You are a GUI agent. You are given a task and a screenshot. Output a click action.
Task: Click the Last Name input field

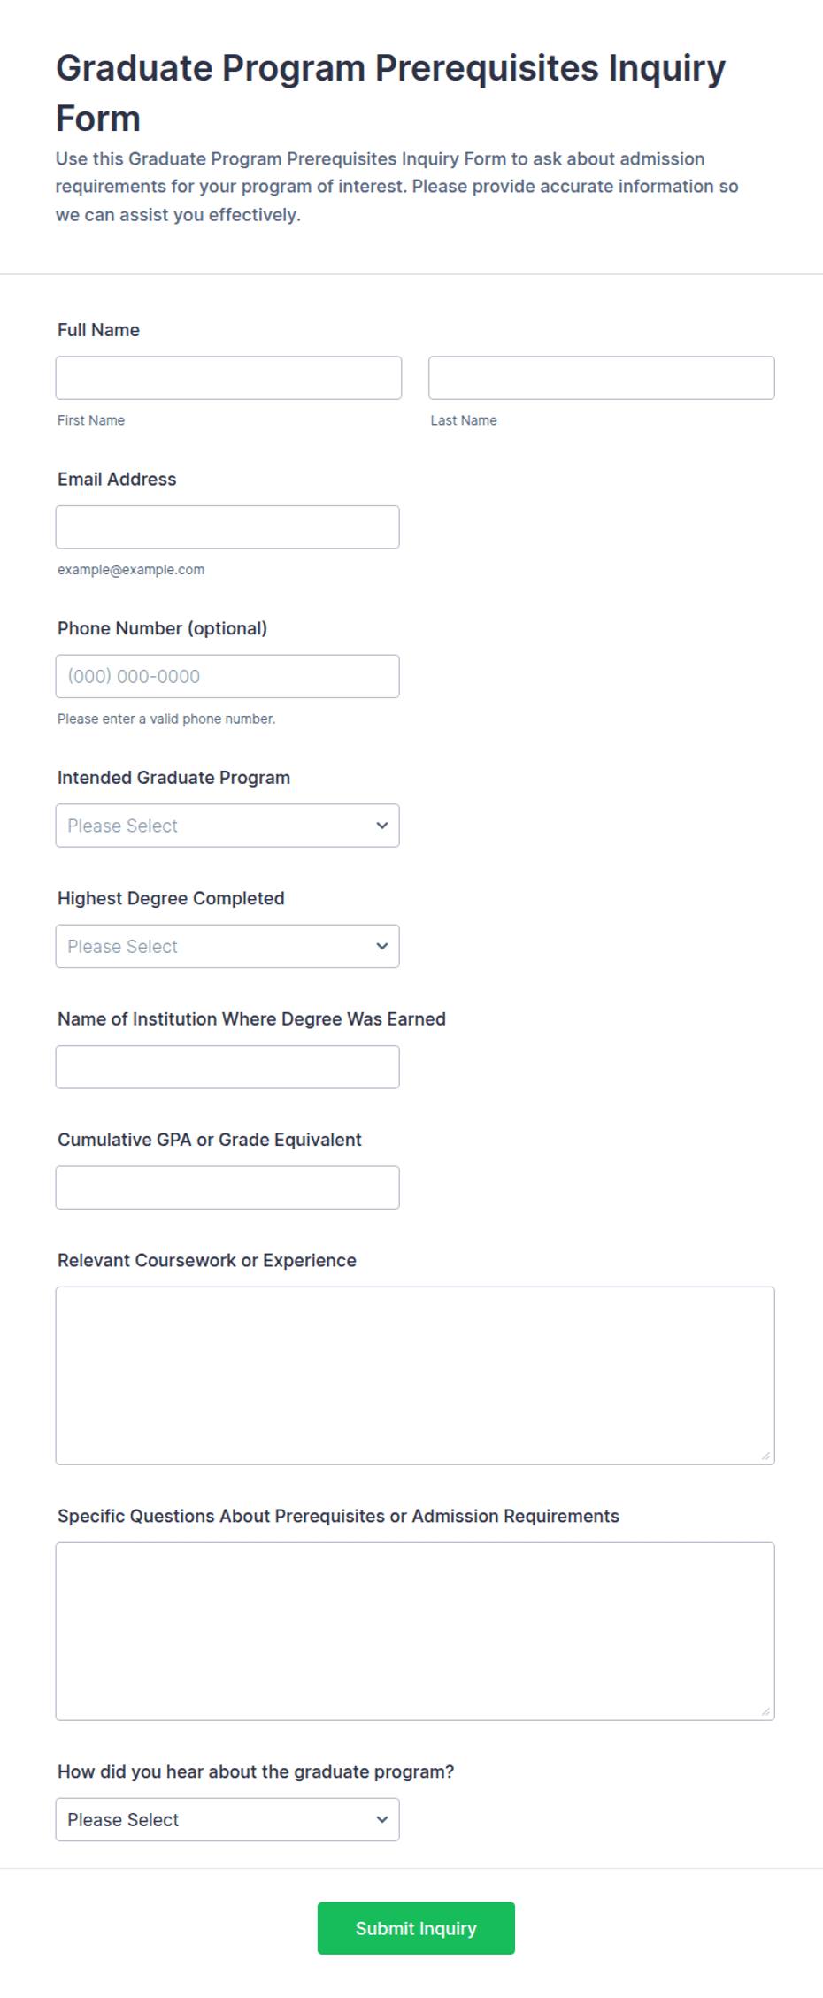[602, 378]
